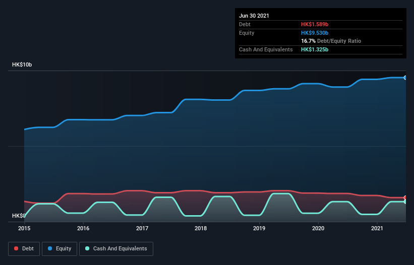This screenshot has height=265, width=414.
Task: Click the HK$0 y-axis label
Action: pos(19,216)
